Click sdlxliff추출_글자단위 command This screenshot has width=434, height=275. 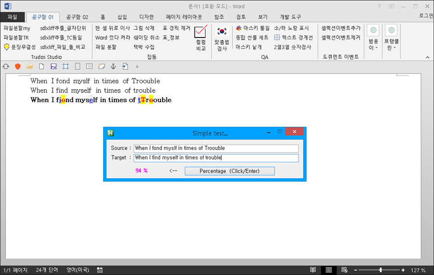click(x=63, y=28)
